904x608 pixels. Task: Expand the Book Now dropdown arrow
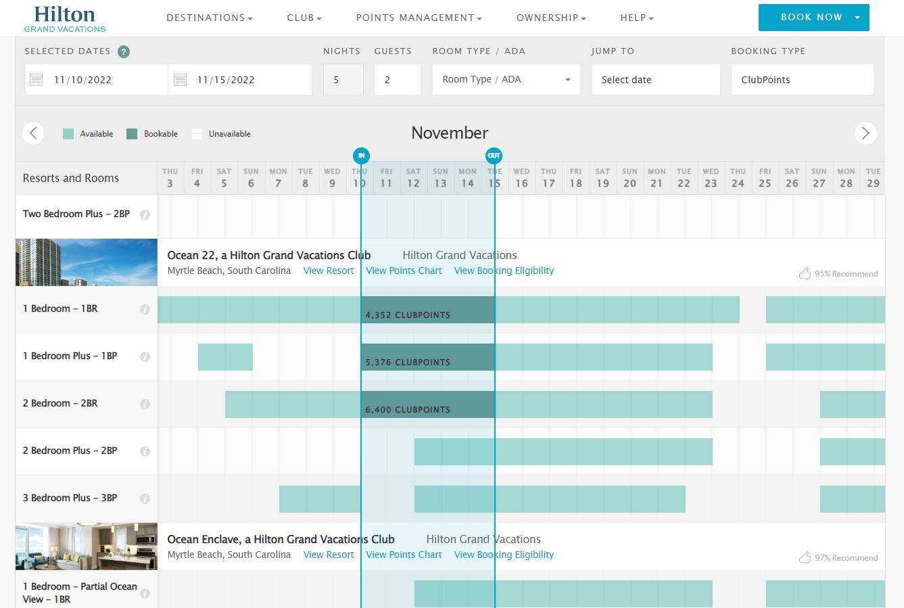click(857, 18)
